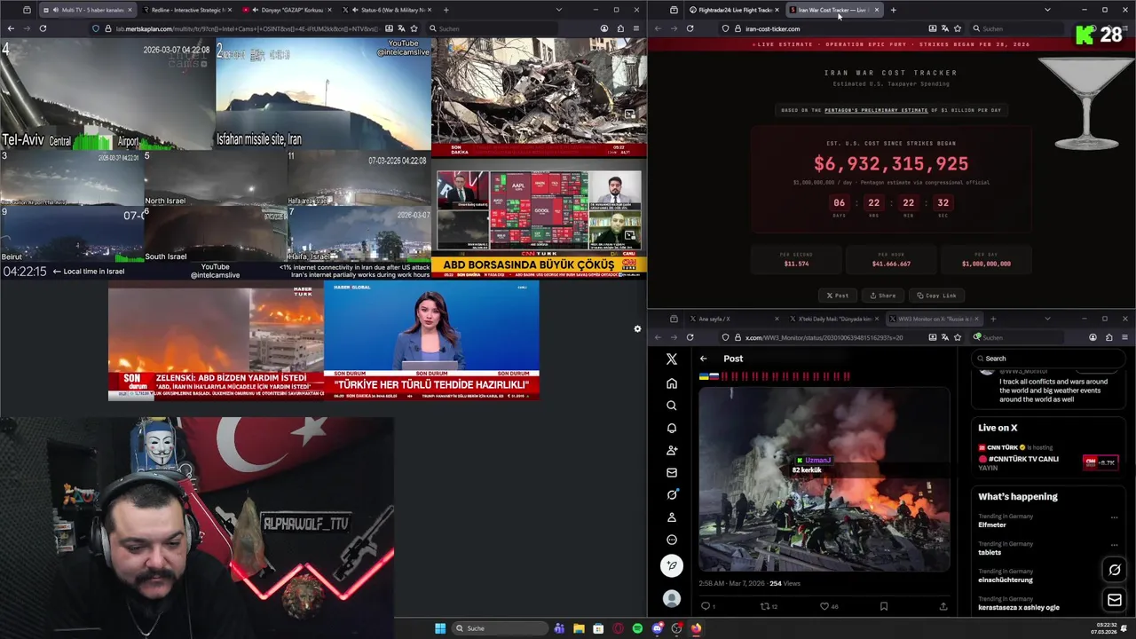Open Firefox menu in x.com window
Screen dimensions: 1136x639
[x=1124, y=337]
